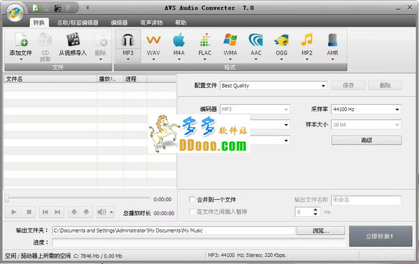Open the 配置文件 Best Quality dropdown
This screenshot has height=264, width=419.
coord(323,86)
